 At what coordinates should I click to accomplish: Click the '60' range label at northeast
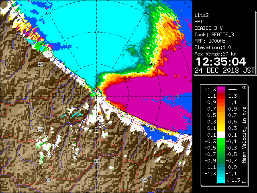coord(145,13)
